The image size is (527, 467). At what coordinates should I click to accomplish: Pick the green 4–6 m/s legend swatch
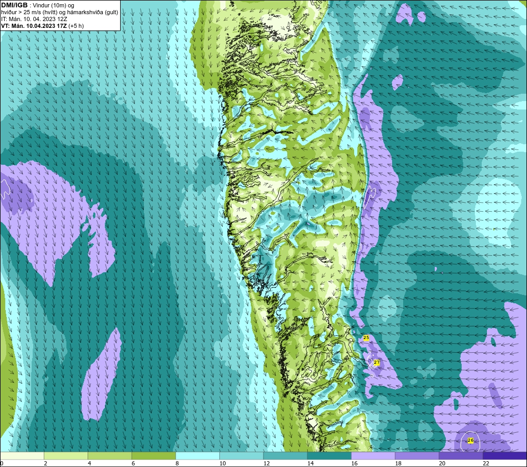pyautogui.click(x=110, y=455)
